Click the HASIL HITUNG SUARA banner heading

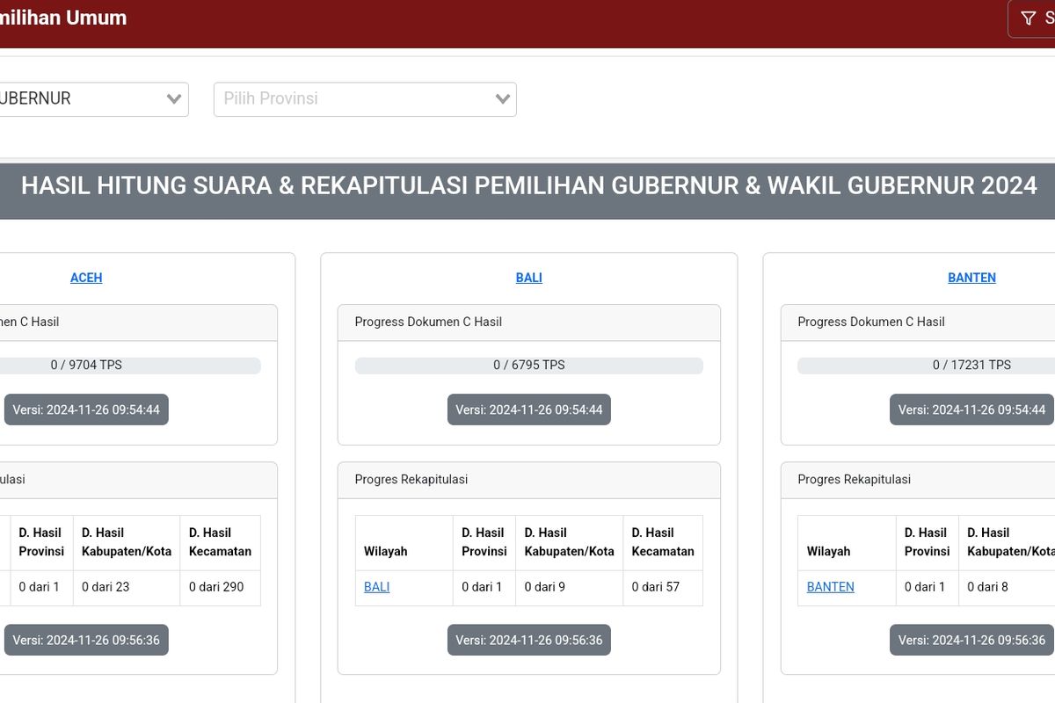527,185
